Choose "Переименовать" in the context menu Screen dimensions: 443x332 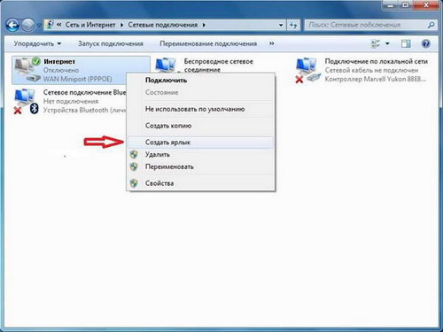[201, 166]
